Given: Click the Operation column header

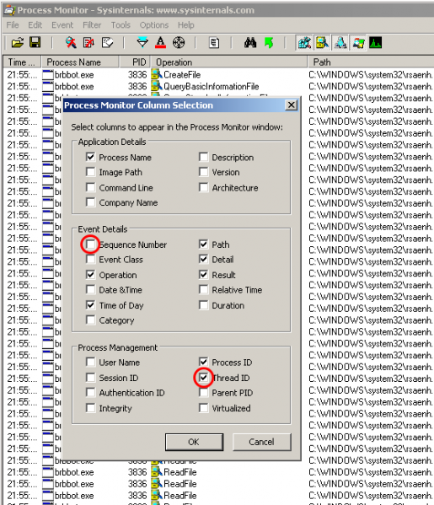Looking at the screenshot, I should pyautogui.click(x=228, y=62).
